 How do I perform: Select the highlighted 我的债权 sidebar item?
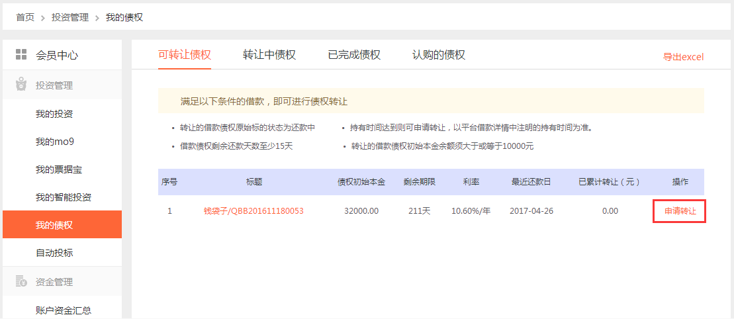(62, 225)
